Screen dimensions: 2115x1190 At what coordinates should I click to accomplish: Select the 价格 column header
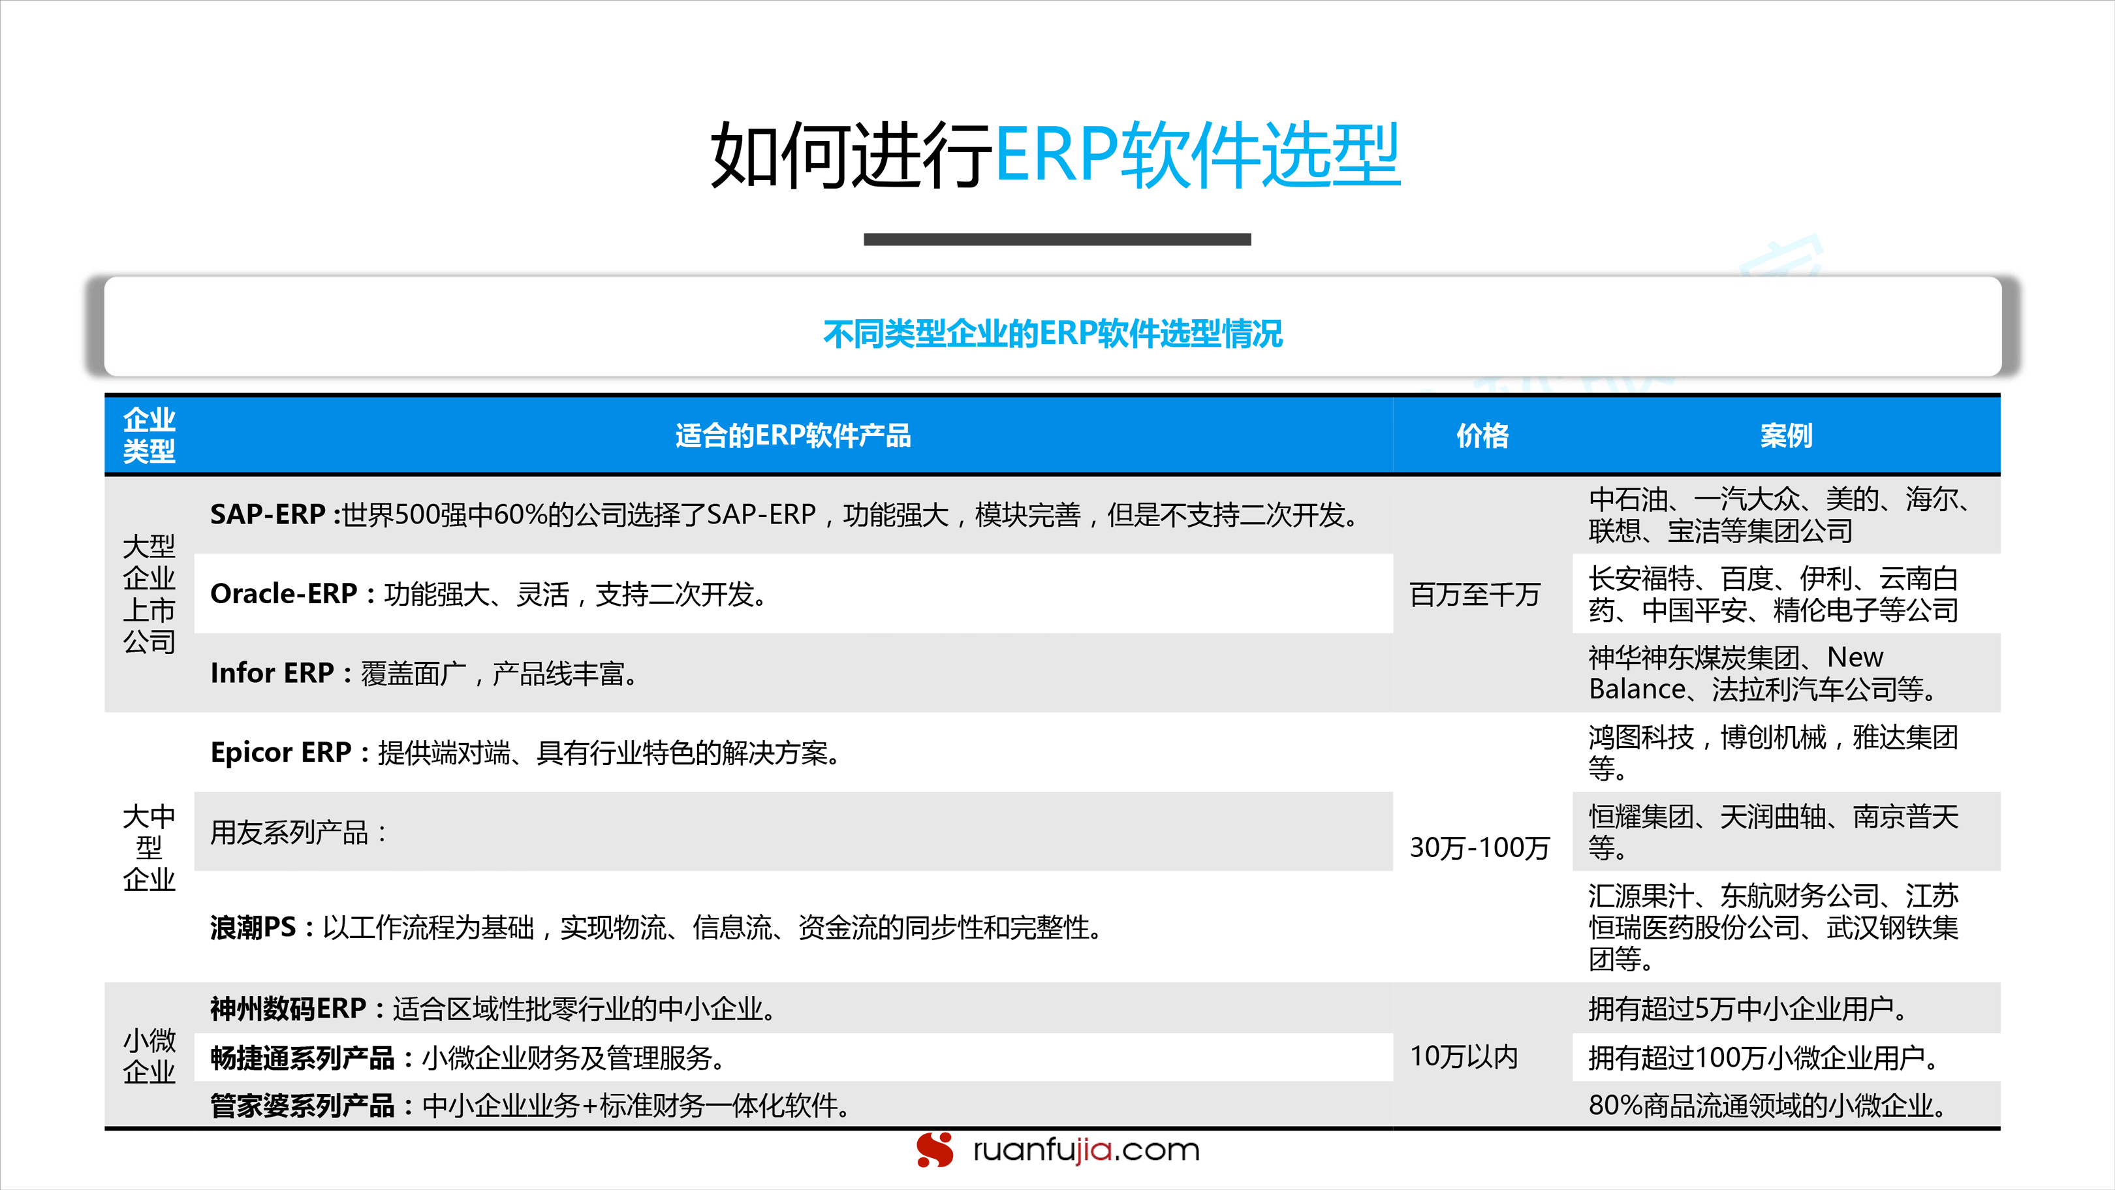pyautogui.click(x=1480, y=438)
